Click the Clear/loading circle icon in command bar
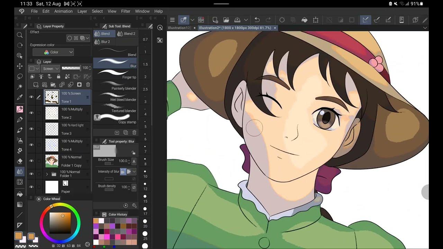Viewport: 443px width, 249px height. [282, 20]
